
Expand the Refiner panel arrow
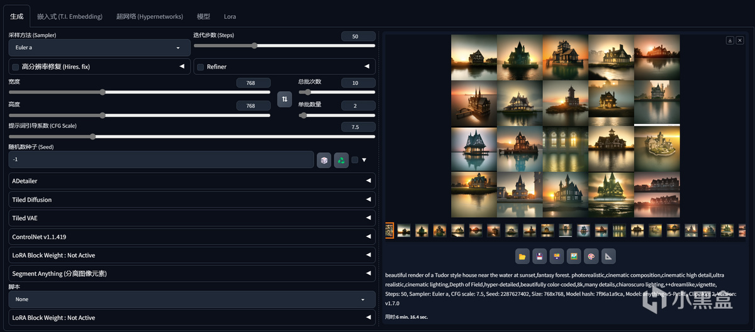pyautogui.click(x=367, y=66)
